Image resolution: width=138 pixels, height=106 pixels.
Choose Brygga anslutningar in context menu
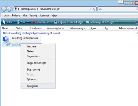pos(38,63)
